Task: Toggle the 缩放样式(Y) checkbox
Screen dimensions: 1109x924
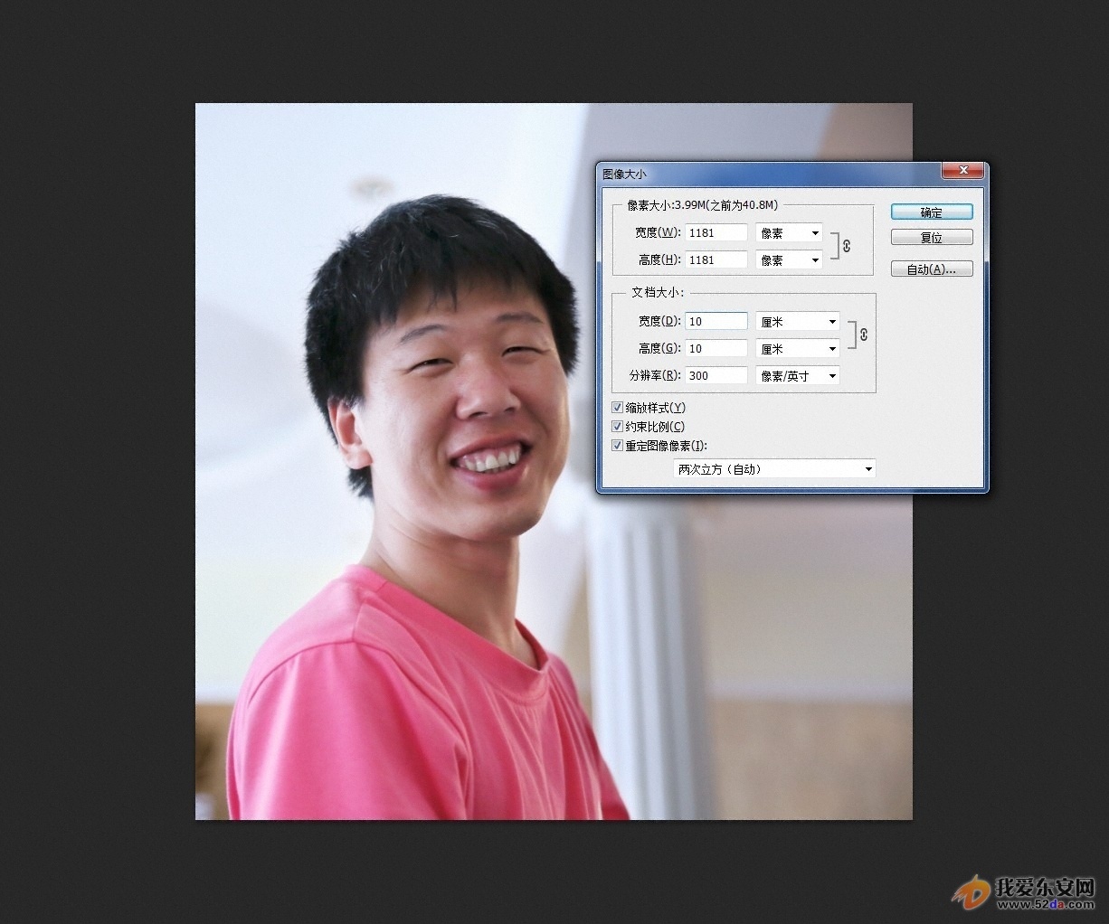Action: point(618,408)
